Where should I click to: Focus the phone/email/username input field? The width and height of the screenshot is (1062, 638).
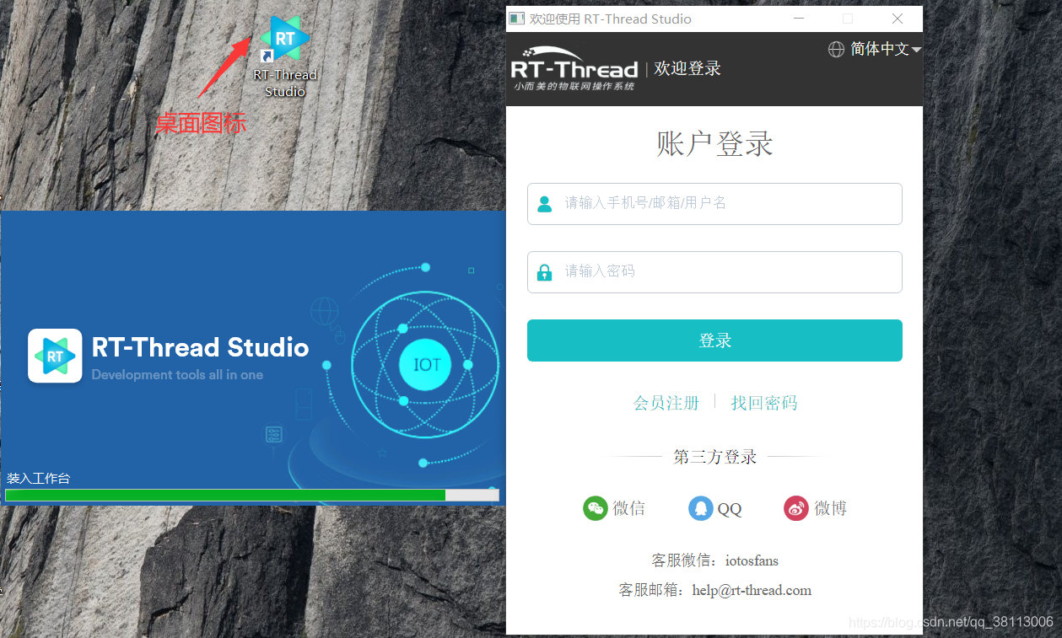tap(714, 204)
